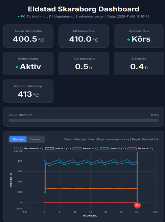Viewport: 165px width, 222px height.
Task: Select the Måltemperatur value 410.0
Action: tap(80, 39)
